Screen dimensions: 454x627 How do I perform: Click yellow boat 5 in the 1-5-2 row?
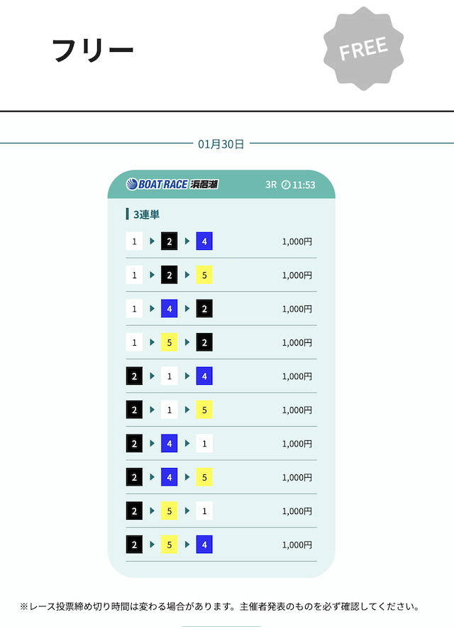pos(170,342)
